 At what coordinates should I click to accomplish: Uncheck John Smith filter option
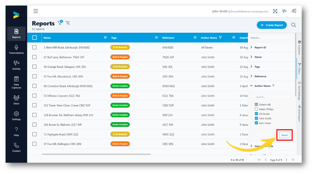coord(256,118)
